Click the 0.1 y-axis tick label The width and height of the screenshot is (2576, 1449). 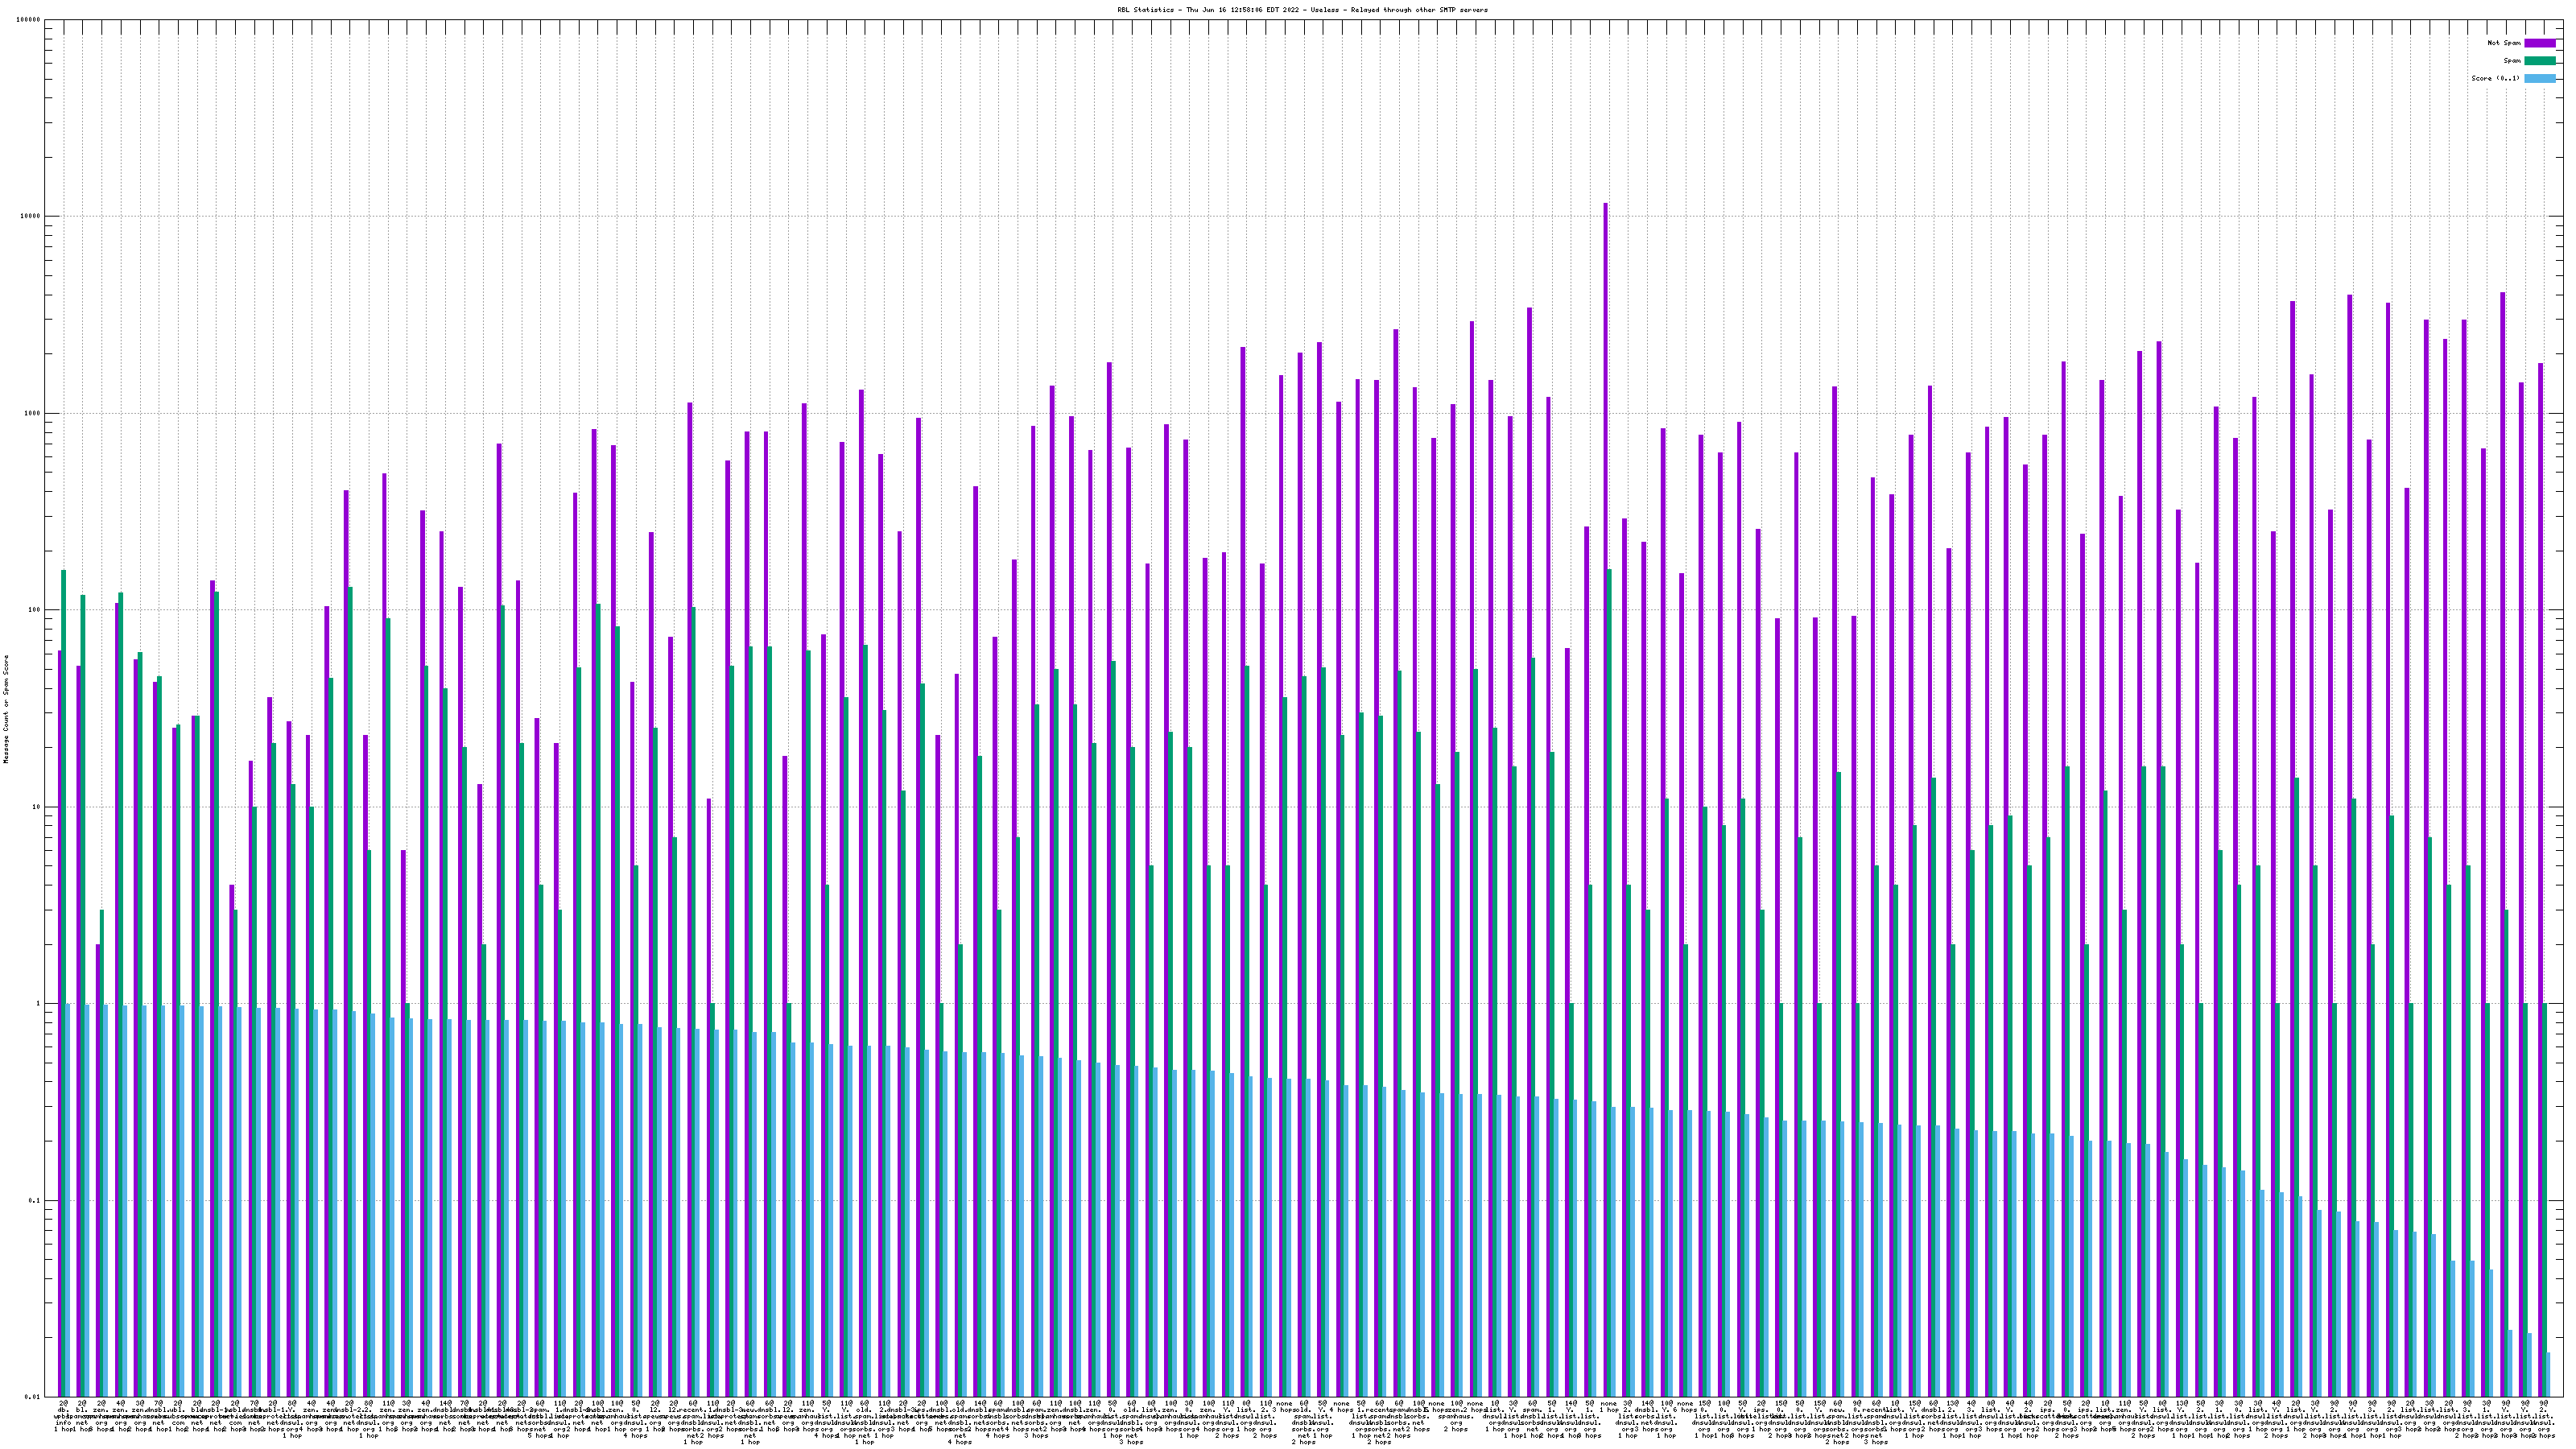coord(35,1201)
